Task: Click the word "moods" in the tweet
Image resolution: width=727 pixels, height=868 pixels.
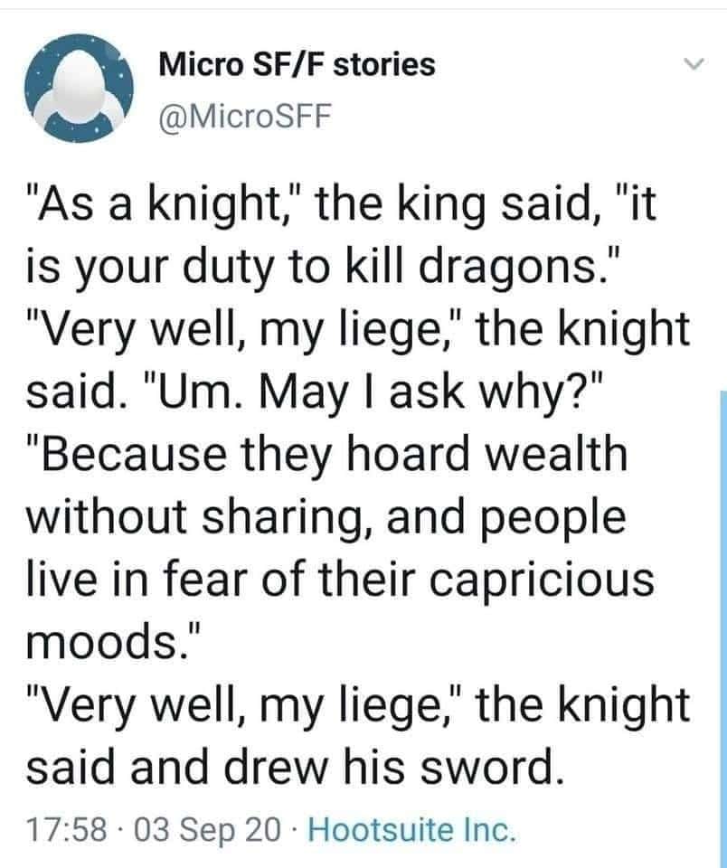Action: (x=105, y=645)
